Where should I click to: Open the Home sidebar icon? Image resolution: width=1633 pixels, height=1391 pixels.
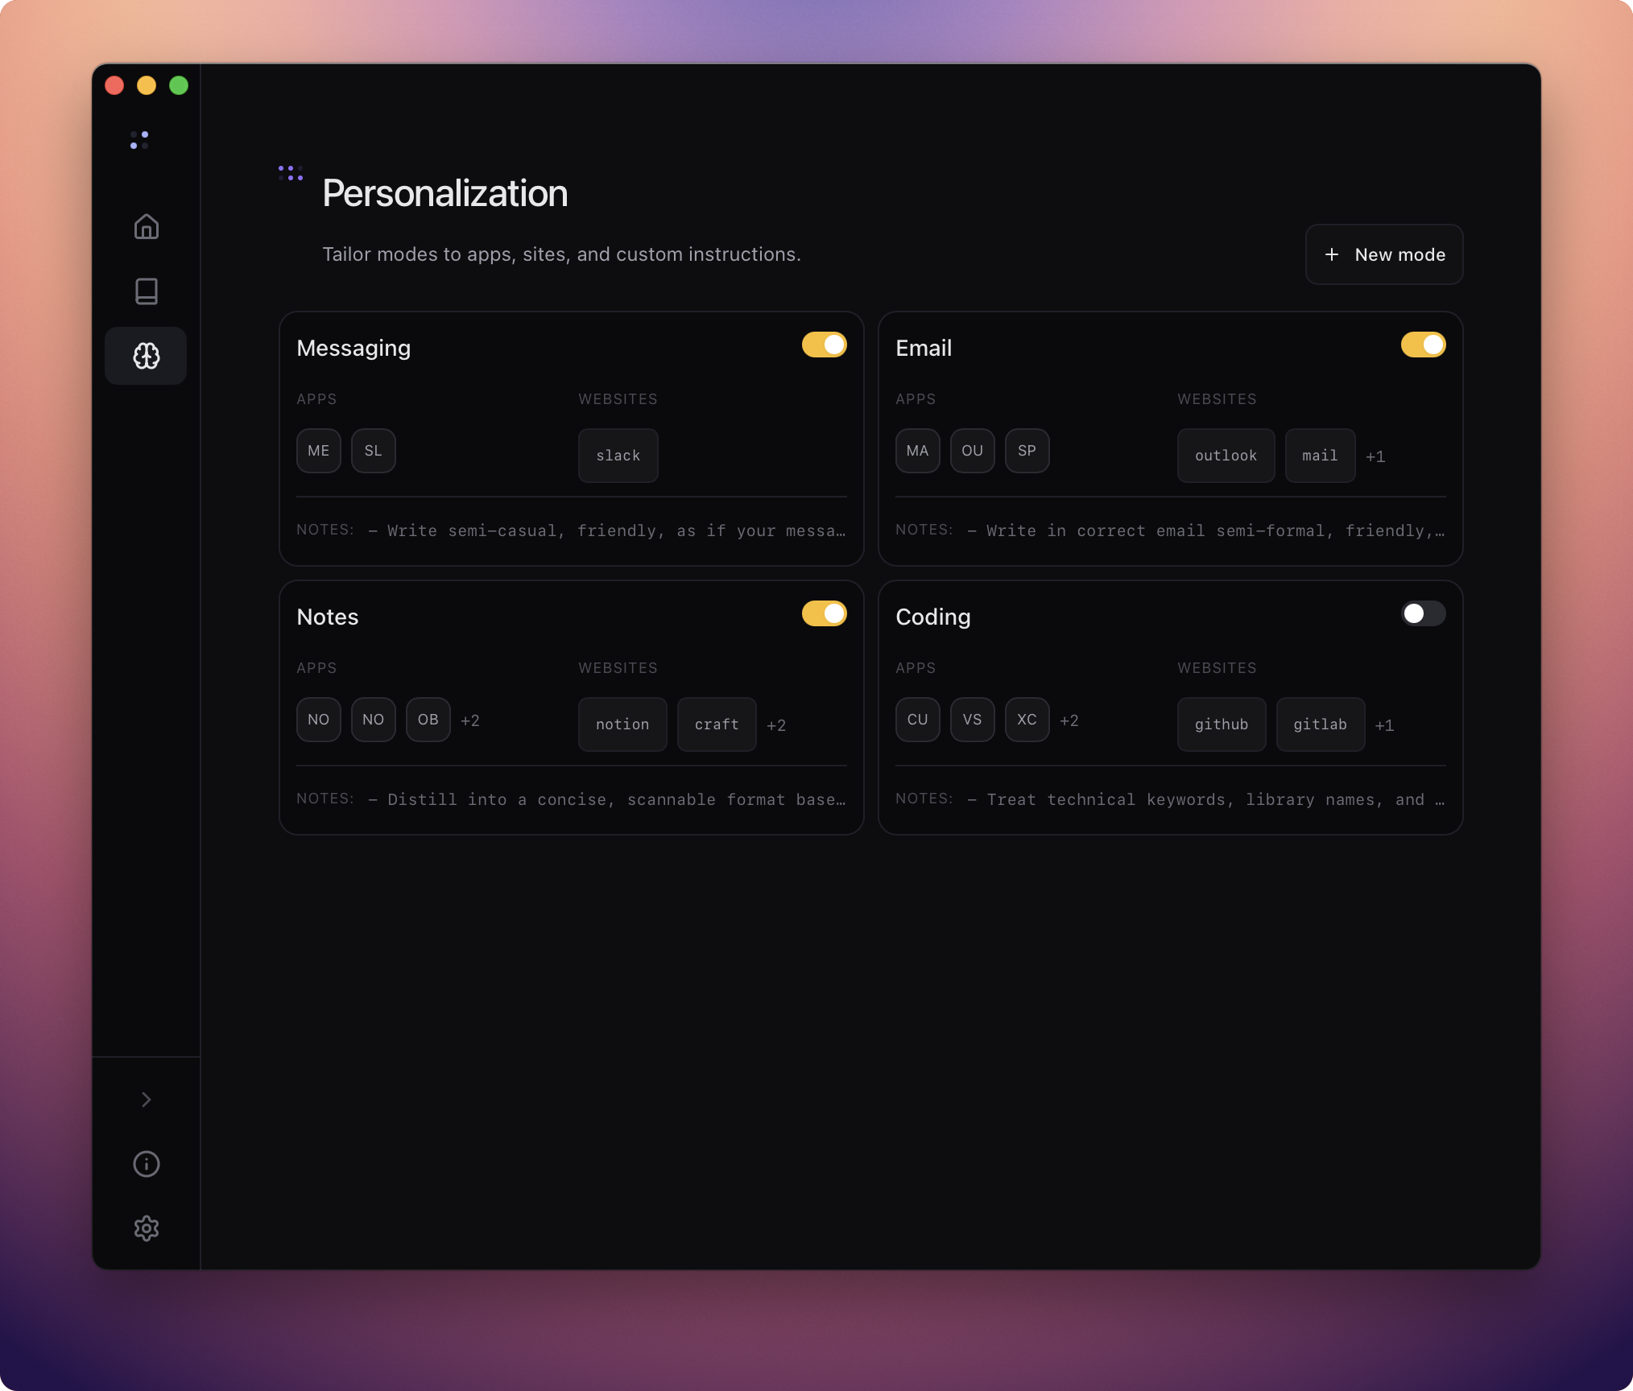pos(146,227)
